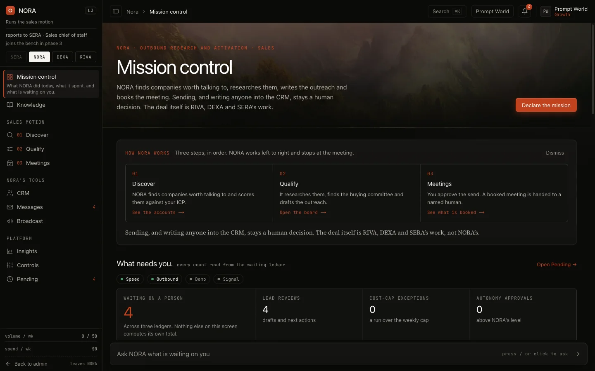The height and width of the screenshot is (371, 595).
Task: Open the Prompt World workspace selector
Action: click(x=493, y=12)
